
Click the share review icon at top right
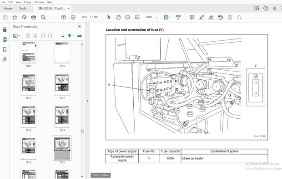pyautogui.click(x=257, y=8)
